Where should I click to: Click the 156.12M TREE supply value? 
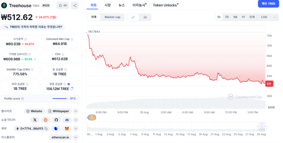(57, 89)
